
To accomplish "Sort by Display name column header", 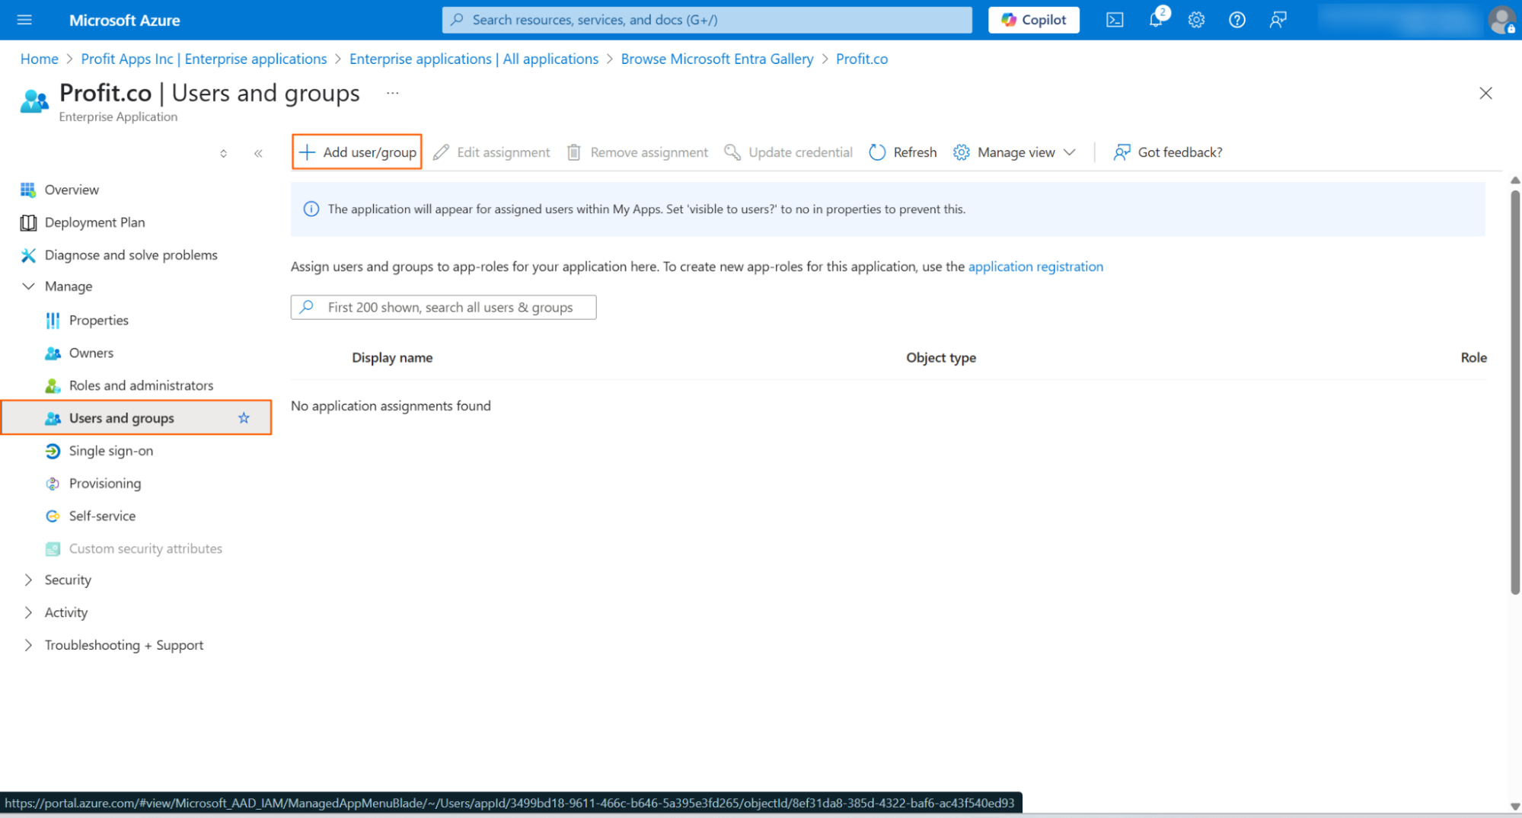I will [392, 357].
